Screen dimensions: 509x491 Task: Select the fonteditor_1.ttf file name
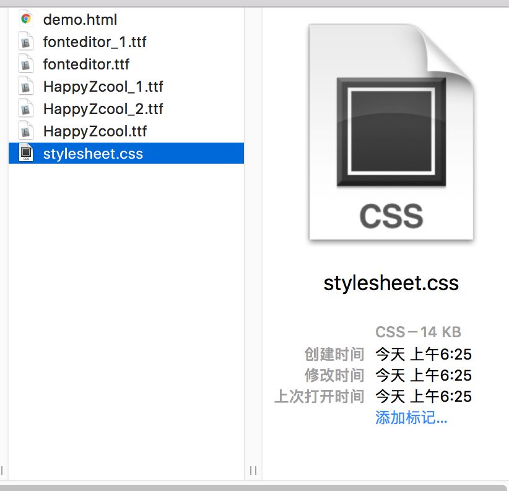tap(95, 42)
